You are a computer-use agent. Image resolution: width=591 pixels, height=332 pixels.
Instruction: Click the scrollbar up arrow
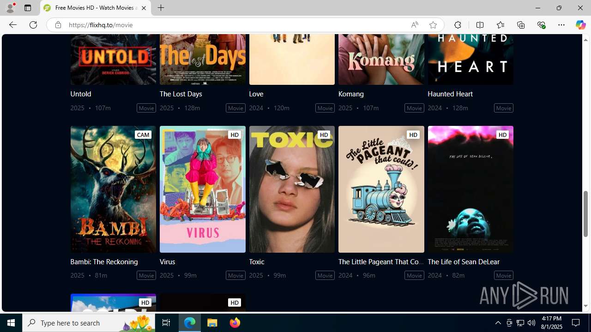586,40
